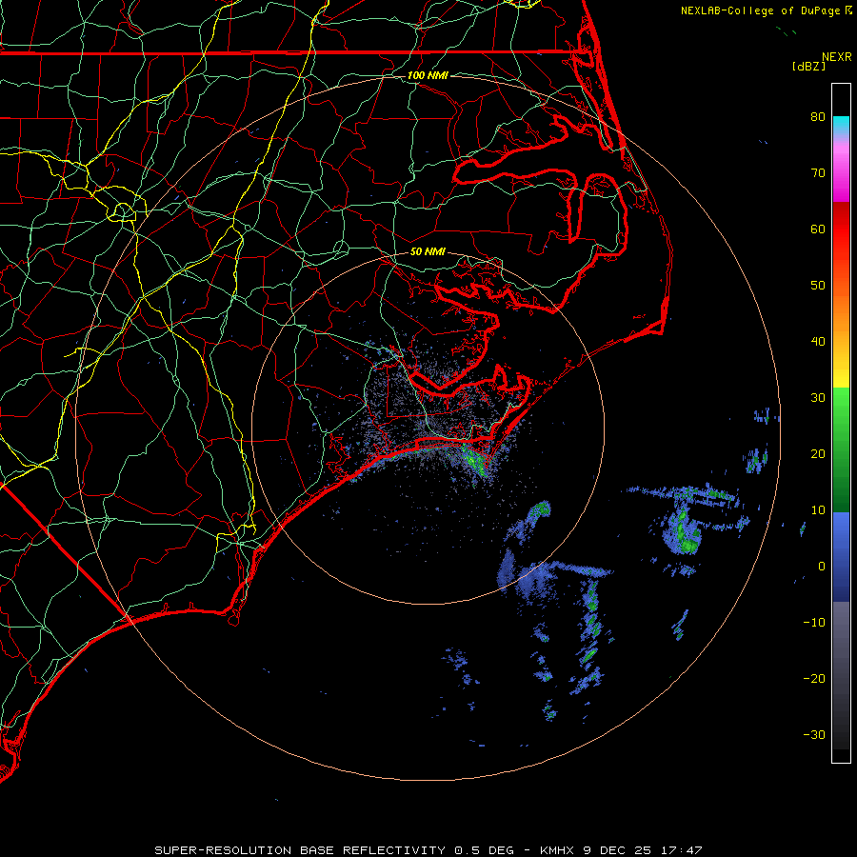
Task: Click the 60 value on dBZ scale
Action: point(818,229)
